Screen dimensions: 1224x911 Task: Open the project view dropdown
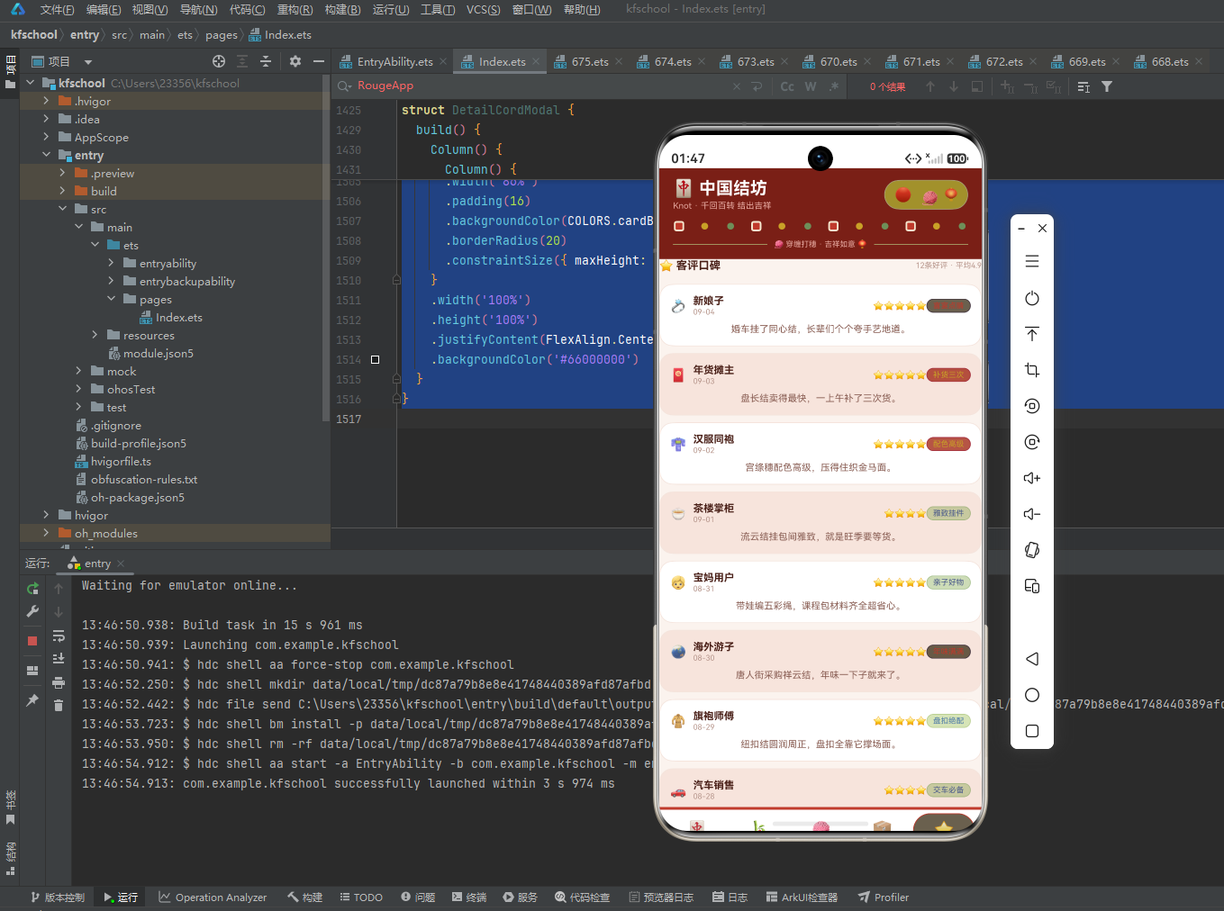tap(88, 62)
